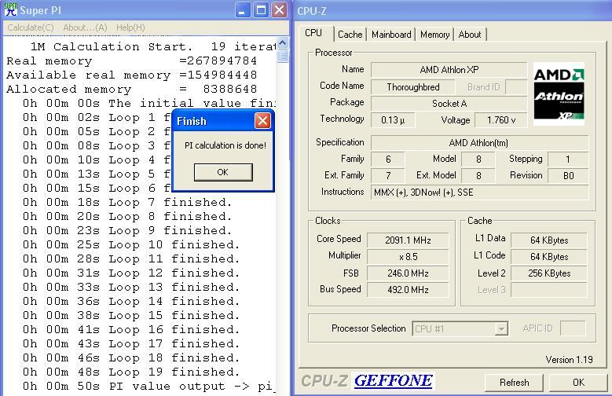This screenshot has height=396, width=612.
Task: Click the 'Real memory =267894784' line
Action: (x=131, y=61)
